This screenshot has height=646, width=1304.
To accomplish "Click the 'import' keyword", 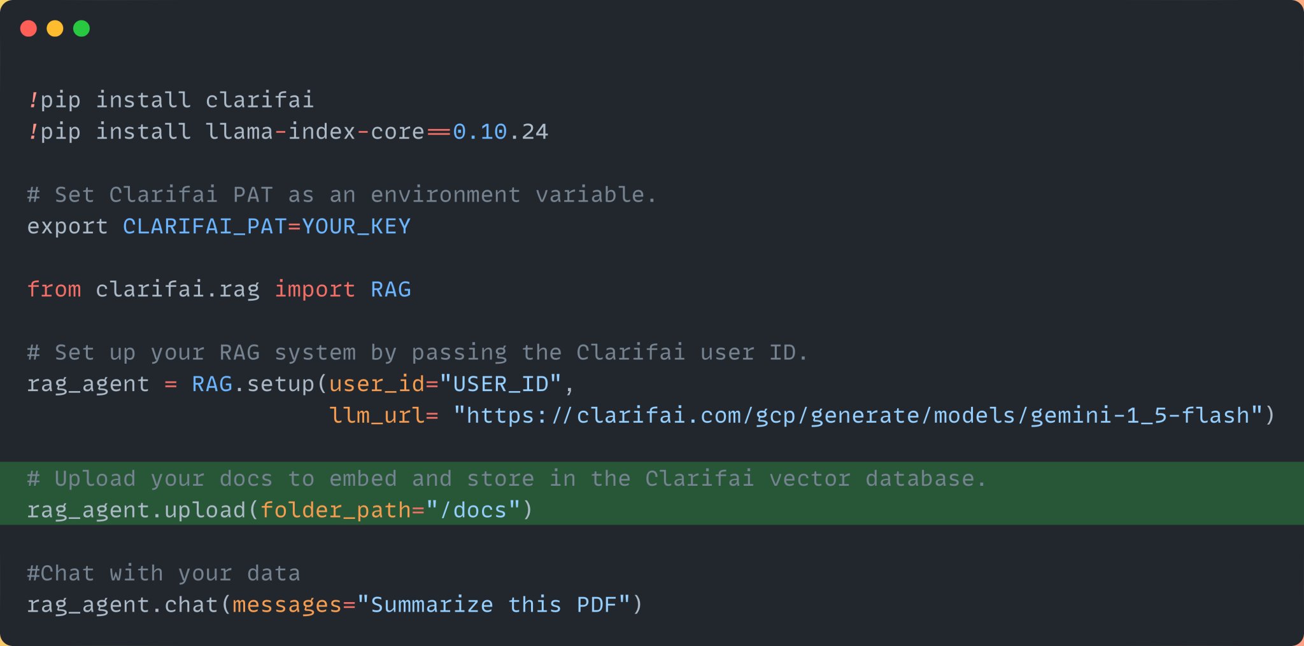I will tap(315, 289).
